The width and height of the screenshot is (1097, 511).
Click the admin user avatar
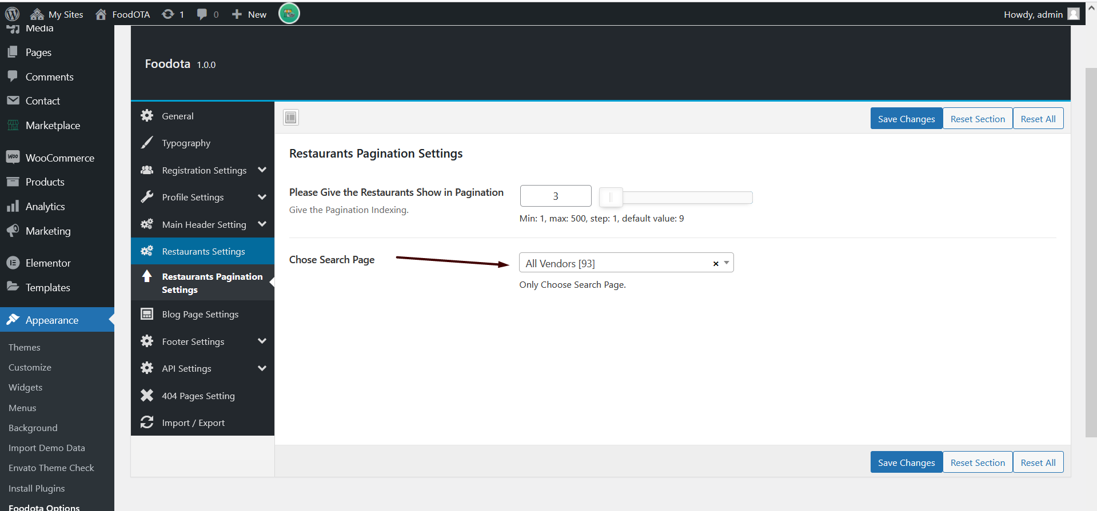(x=1074, y=14)
